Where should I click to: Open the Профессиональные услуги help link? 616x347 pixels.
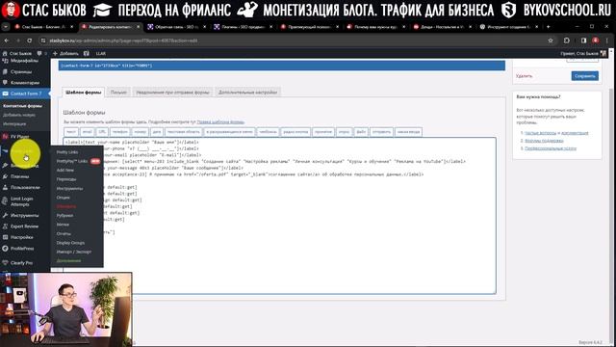(551, 148)
